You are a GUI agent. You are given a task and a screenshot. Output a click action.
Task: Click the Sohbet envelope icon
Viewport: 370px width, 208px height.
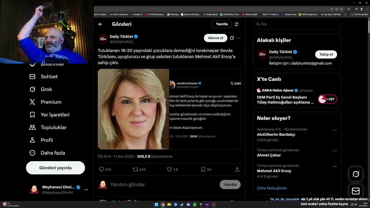(x=32, y=77)
